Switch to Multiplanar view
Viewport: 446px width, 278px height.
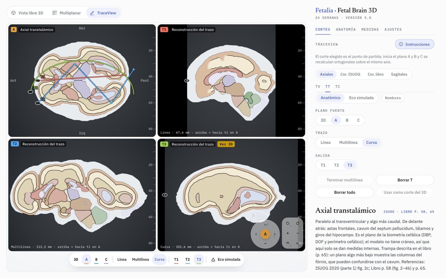pyautogui.click(x=67, y=13)
